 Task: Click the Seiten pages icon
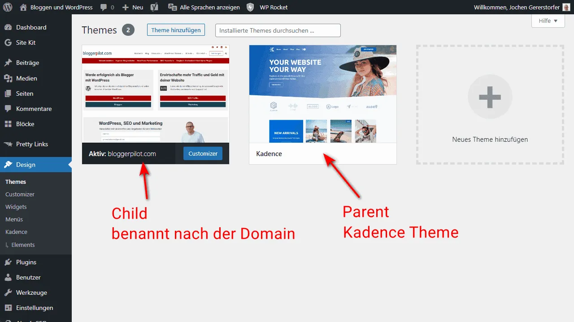pos(8,93)
